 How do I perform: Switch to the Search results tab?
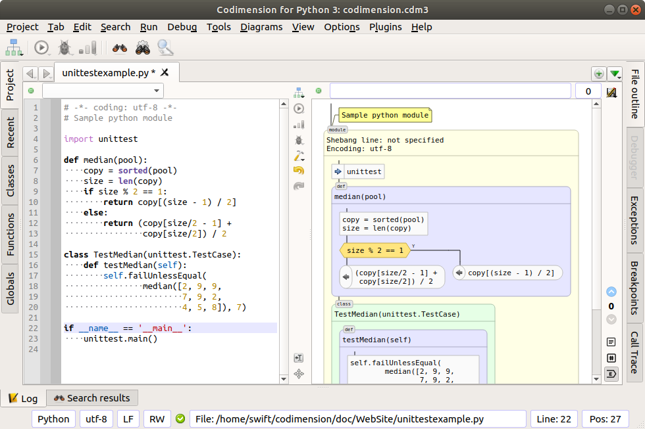[x=92, y=397]
